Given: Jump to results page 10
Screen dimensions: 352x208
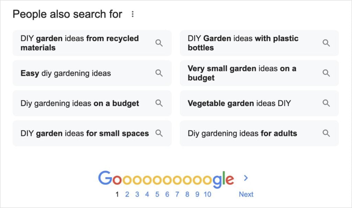Looking at the screenshot, I should (207, 194).
